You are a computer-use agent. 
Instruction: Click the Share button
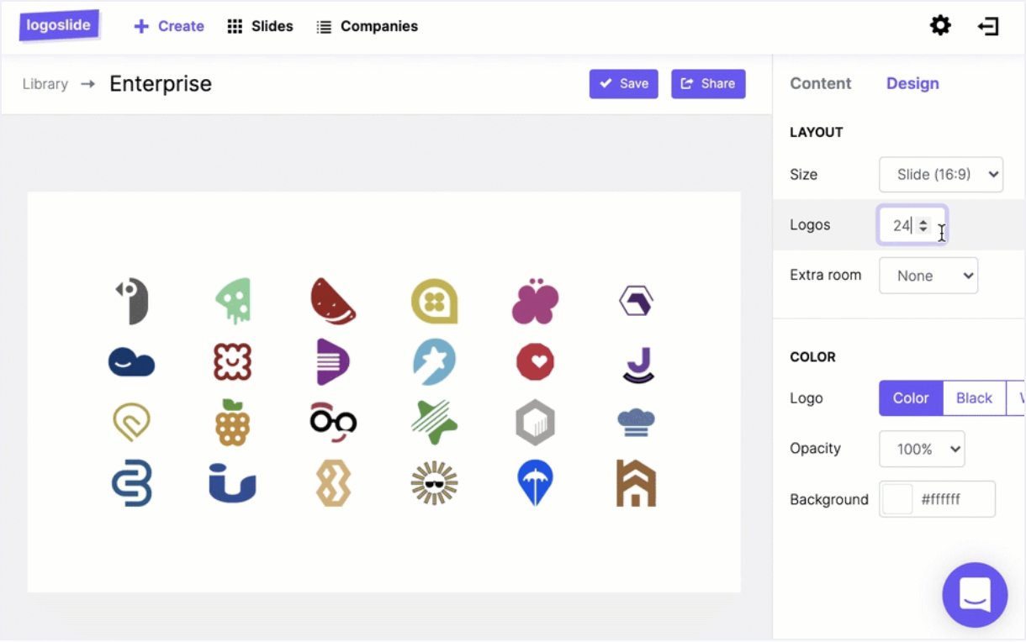pyautogui.click(x=708, y=83)
